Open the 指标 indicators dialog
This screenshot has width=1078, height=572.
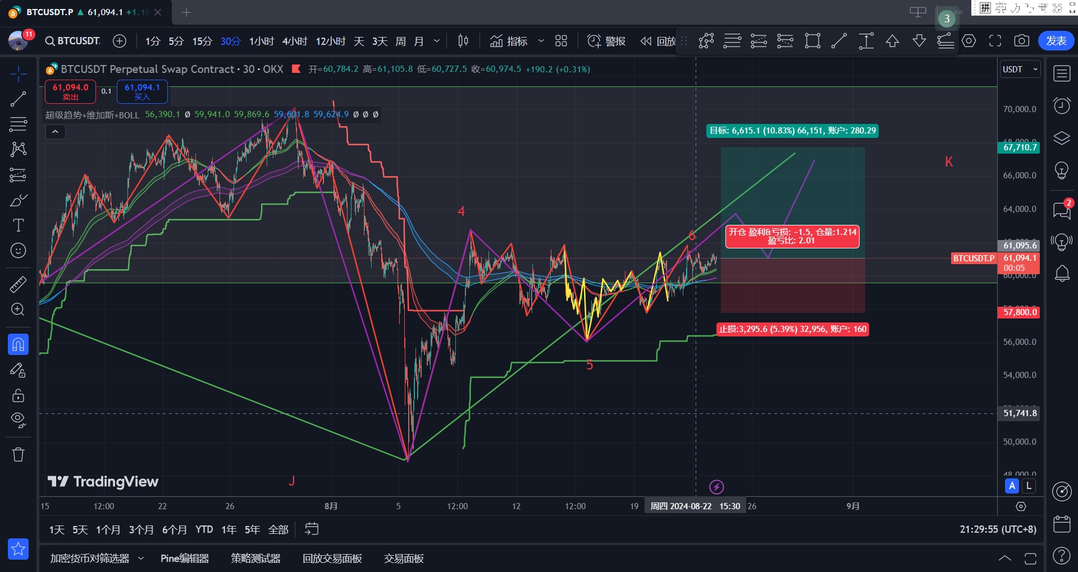[509, 41]
